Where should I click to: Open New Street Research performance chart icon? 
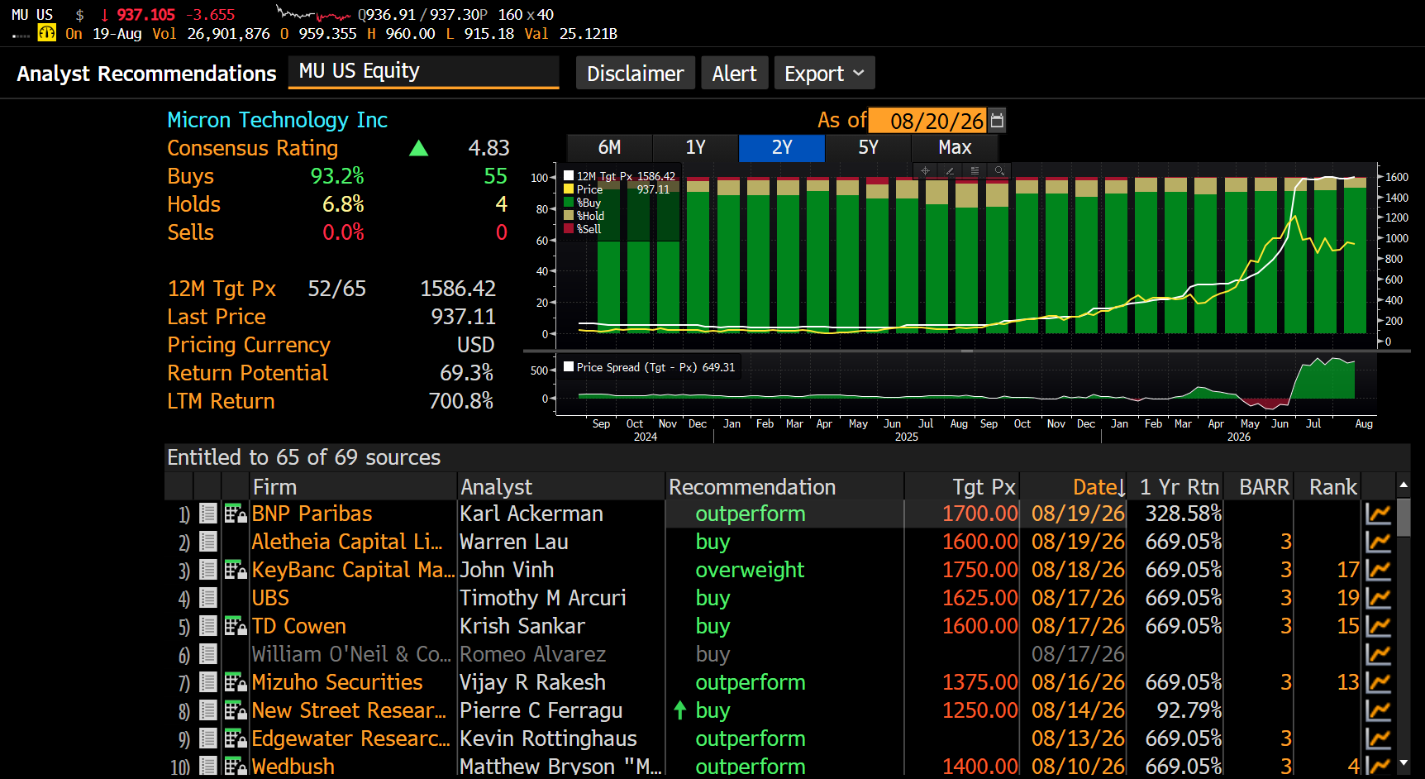[x=1378, y=710]
